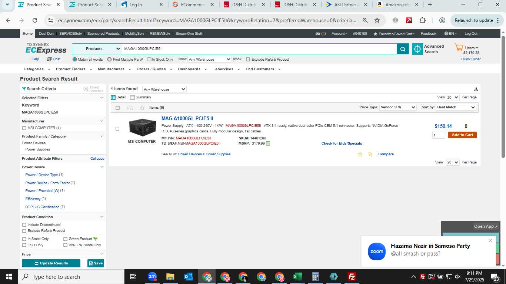Click the TD SYNNEX ECExpress logo
Viewport: 506px width, 284px height.
pyautogui.click(x=46, y=48)
